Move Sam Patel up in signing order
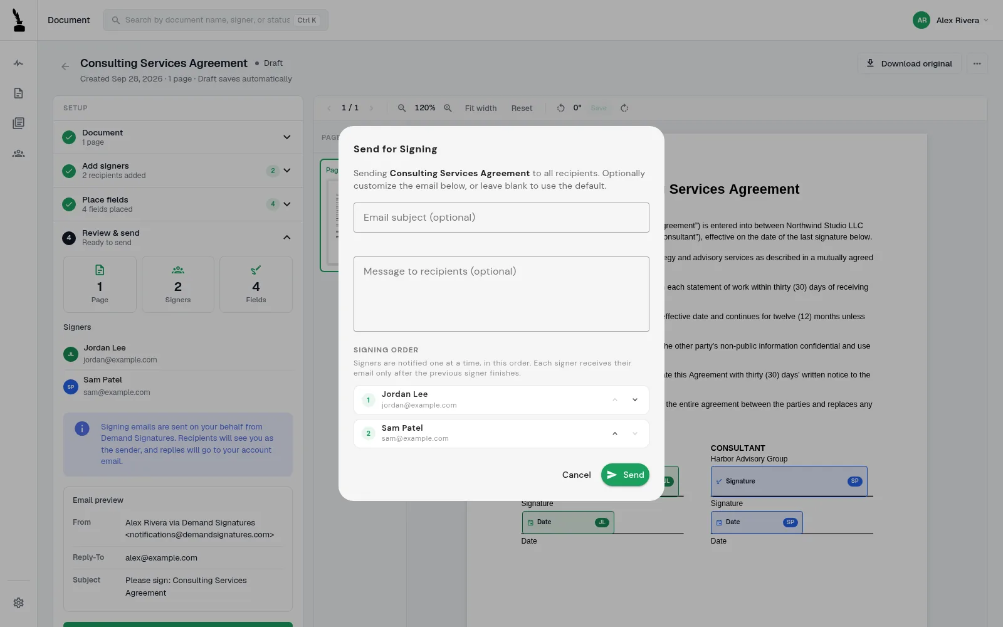 click(x=615, y=433)
